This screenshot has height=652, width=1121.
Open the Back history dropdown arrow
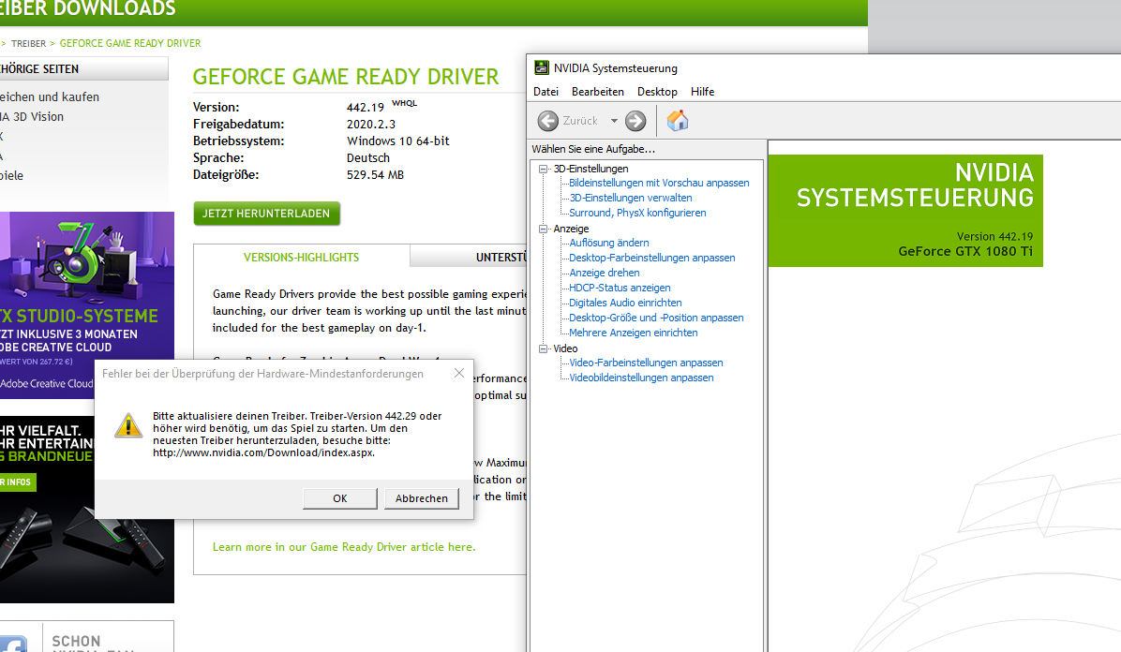(x=614, y=121)
